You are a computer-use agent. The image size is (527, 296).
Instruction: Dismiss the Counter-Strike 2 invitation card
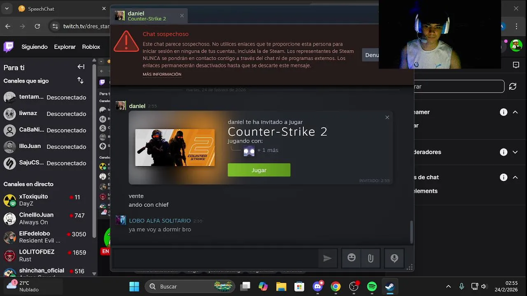pos(387,118)
